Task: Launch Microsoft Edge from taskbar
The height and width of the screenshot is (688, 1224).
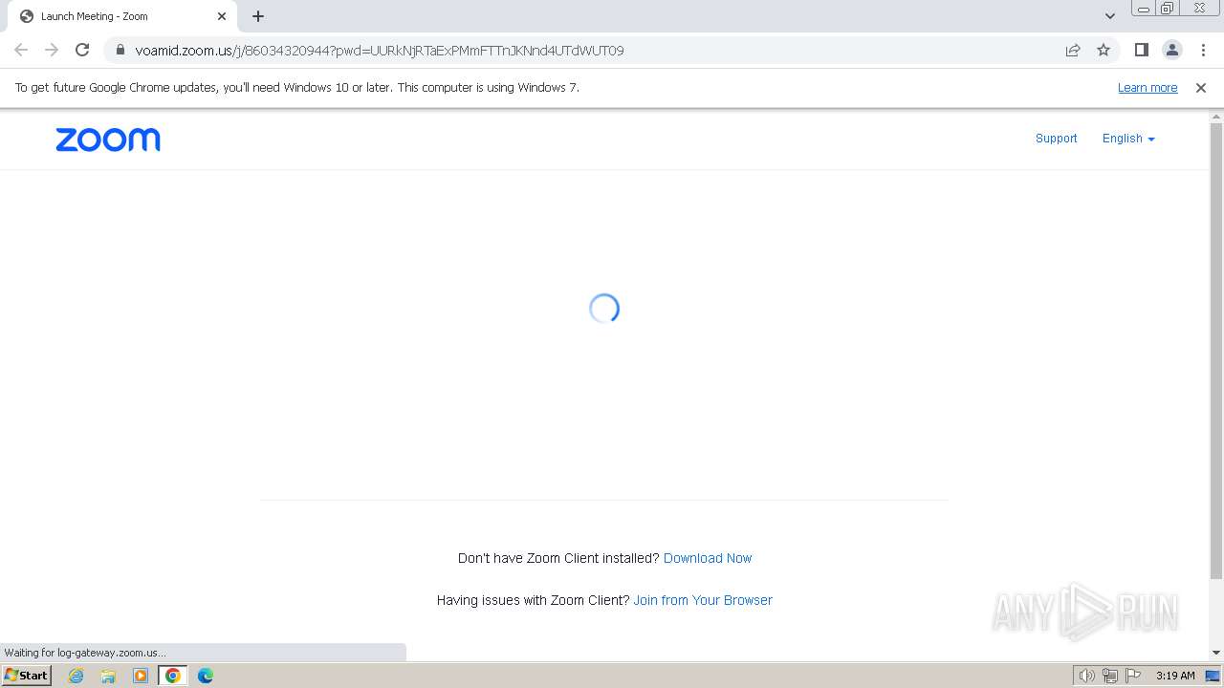Action: (x=206, y=676)
